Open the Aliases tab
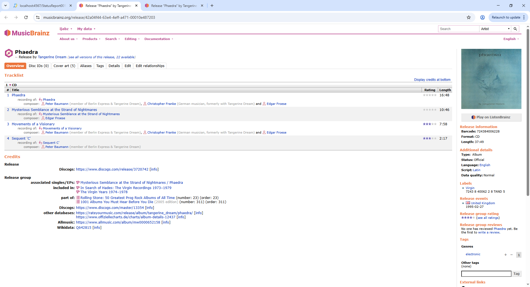The image size is (530, 287). tap(86, 66)
